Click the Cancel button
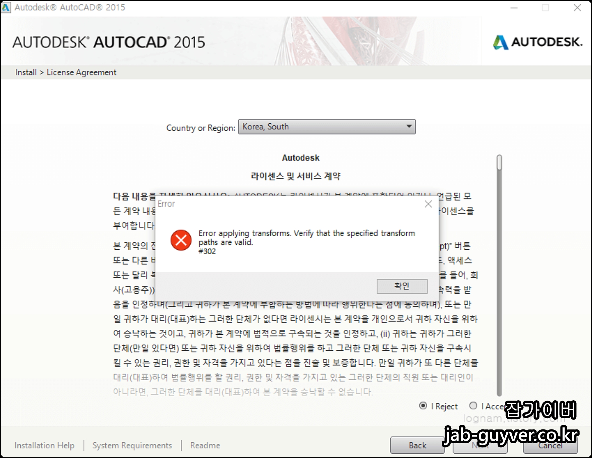 pyautogui.click(x=550, y=445)
